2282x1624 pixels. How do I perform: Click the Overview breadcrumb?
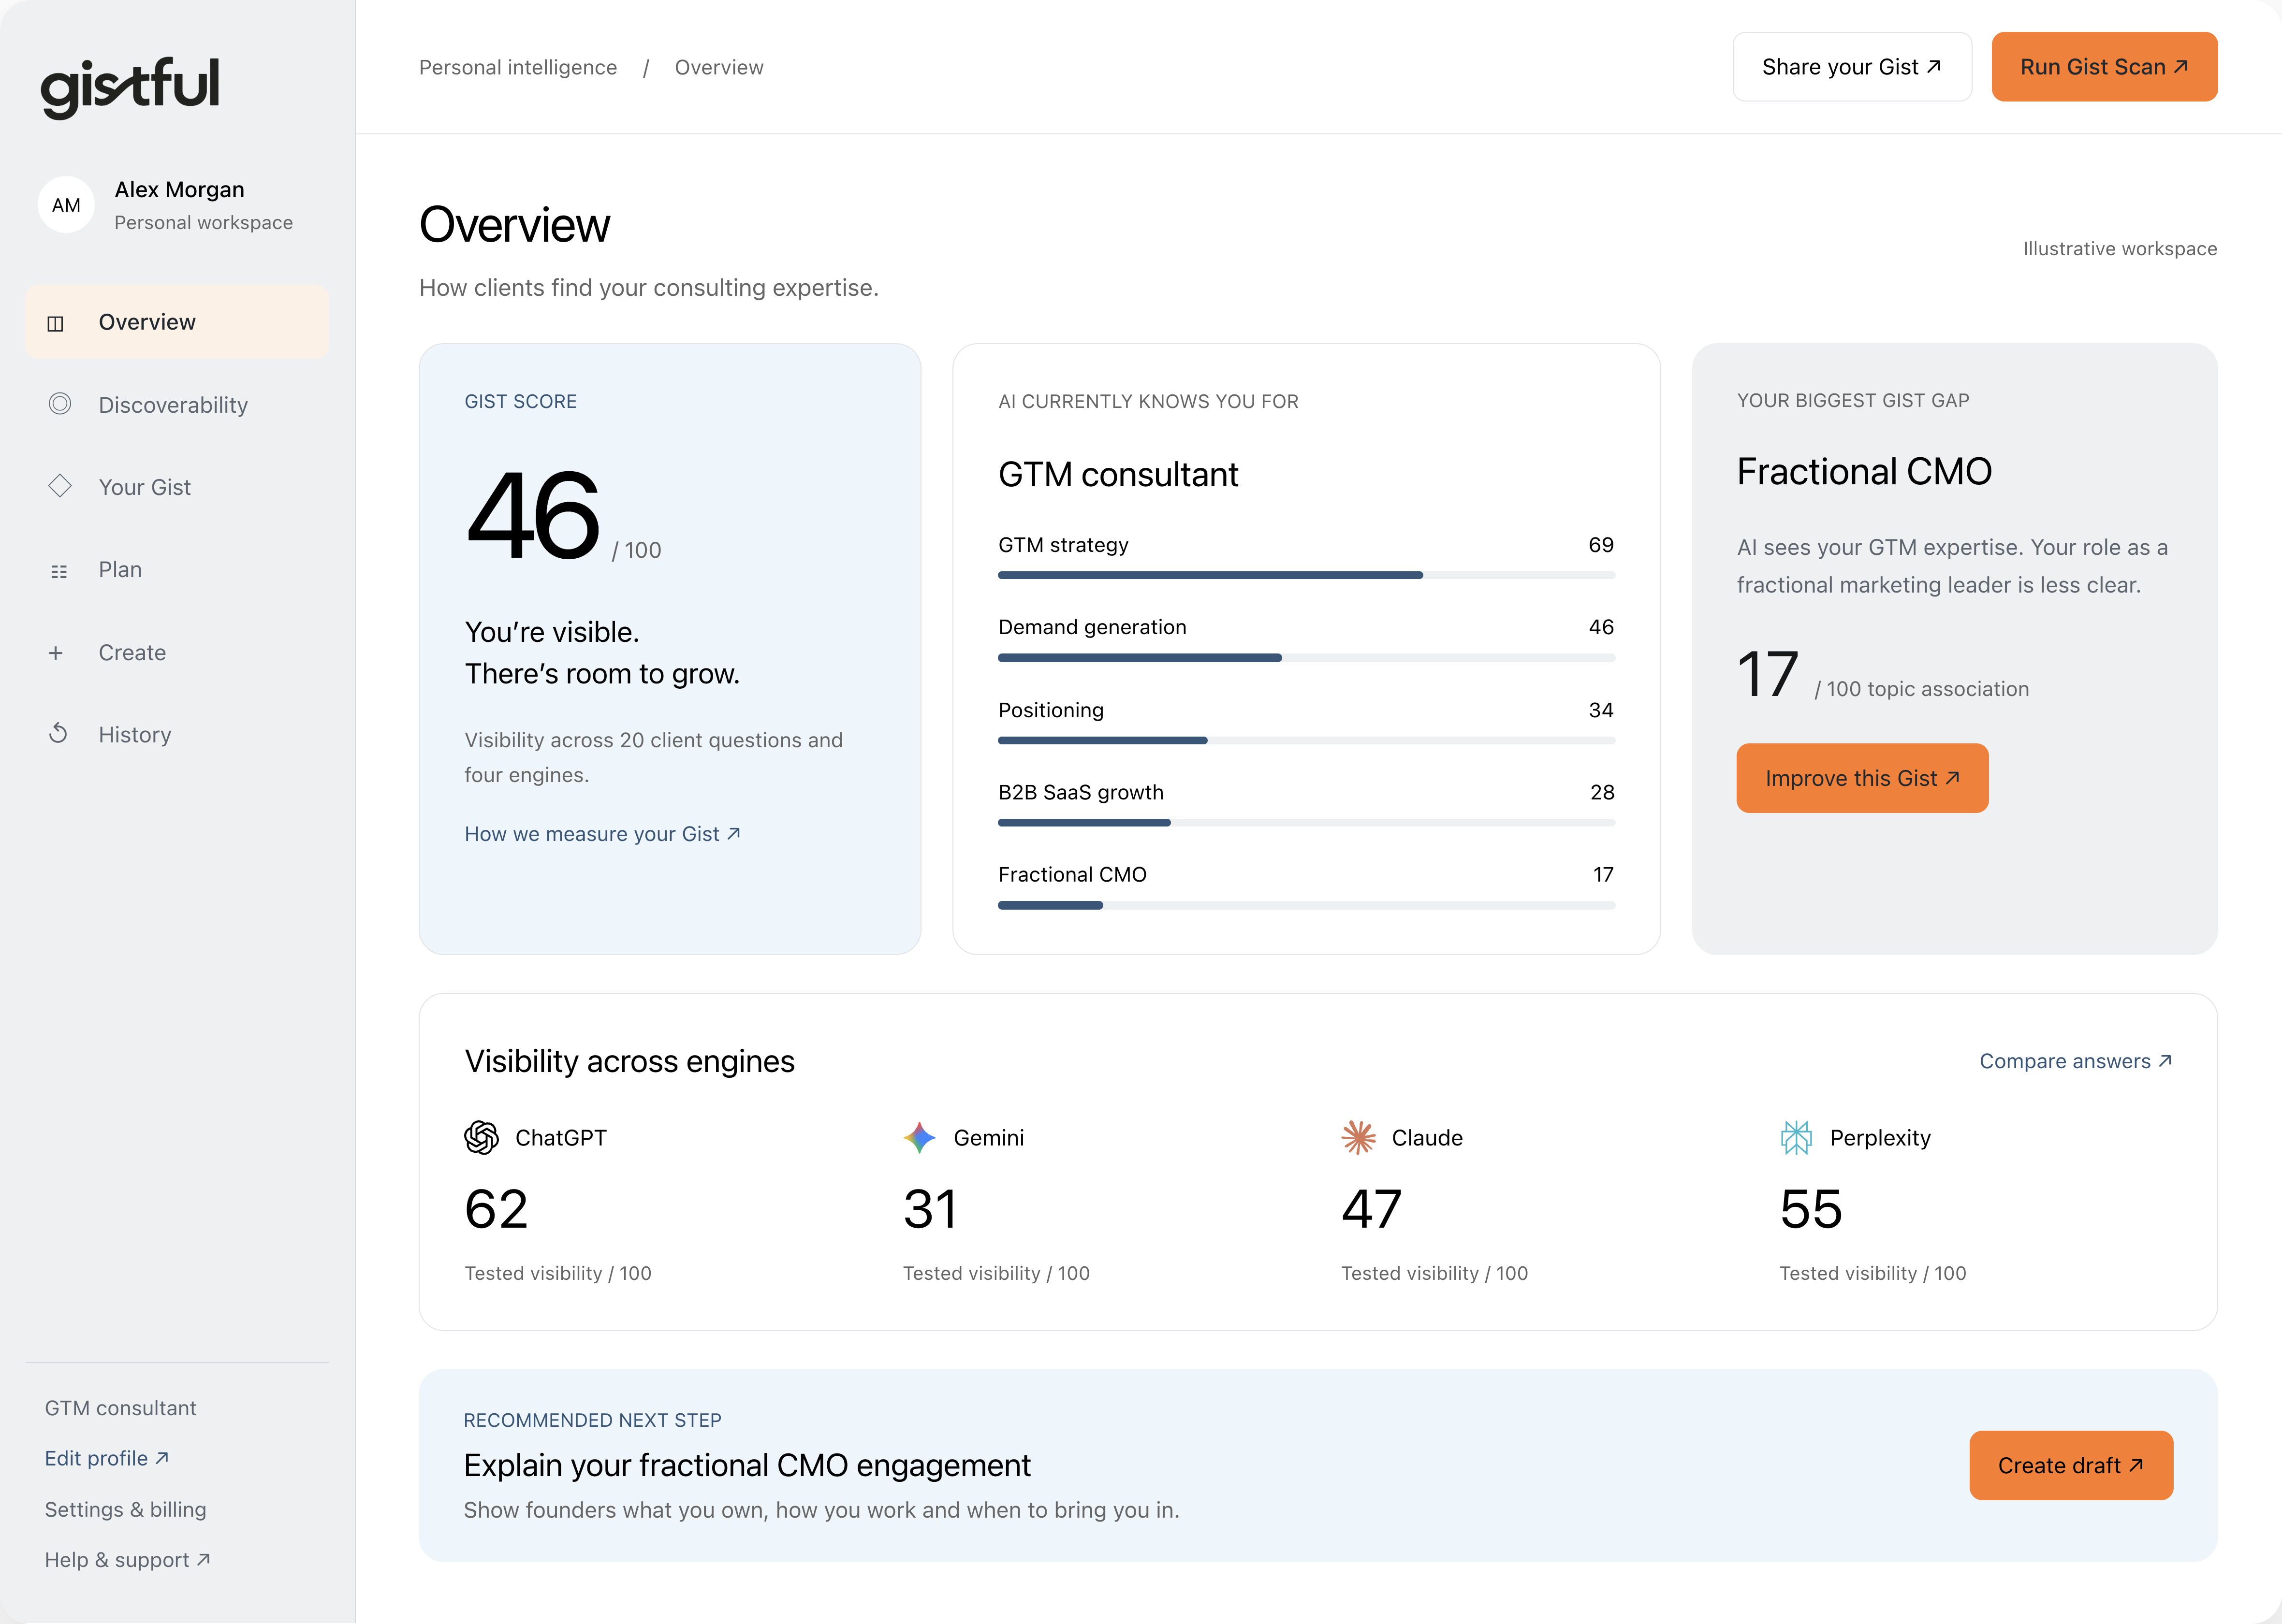[x=719, y=67]
